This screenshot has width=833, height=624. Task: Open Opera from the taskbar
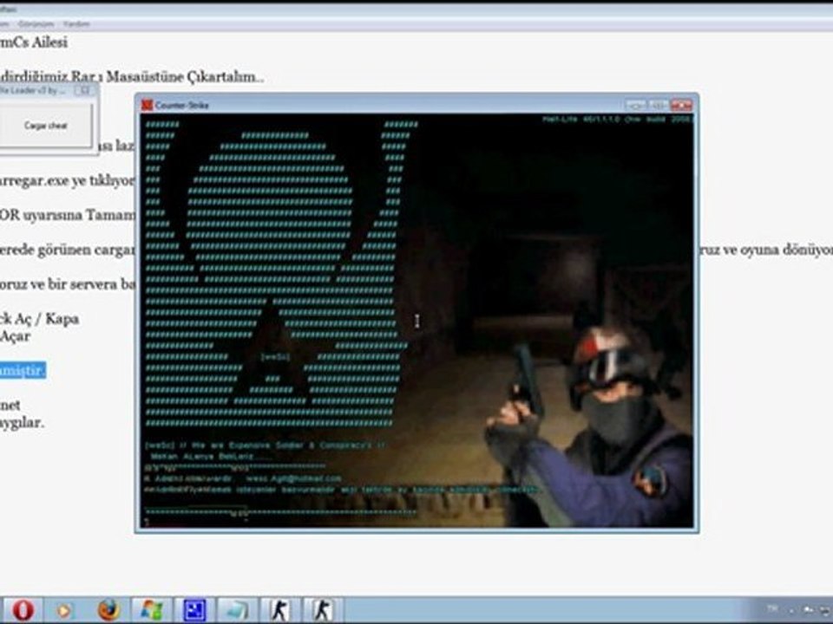tap(23, 610)
